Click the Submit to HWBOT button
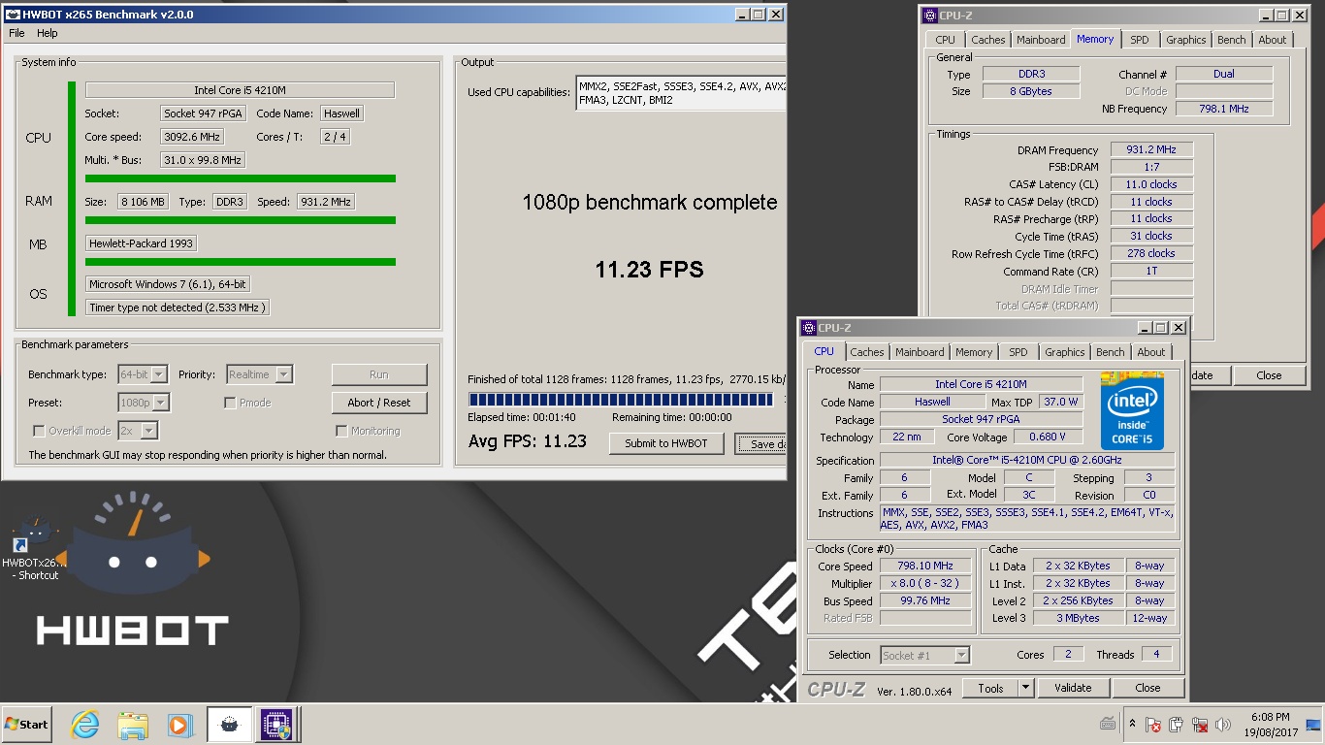Viewport: 1325px width, 745px height. pyautogui.click(x=666, y=443)
